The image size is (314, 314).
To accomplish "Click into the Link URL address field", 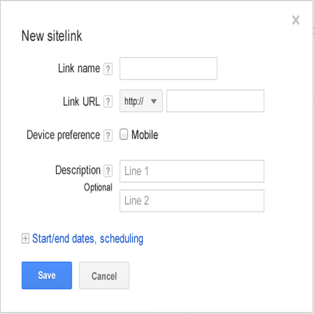I will 215,101.
